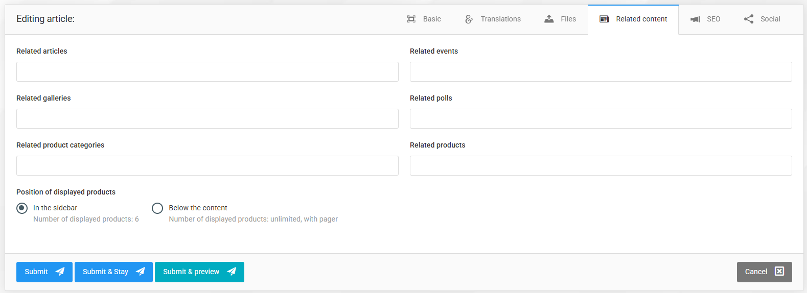Click the 'Related articles' label
The width and height of the screenshot is (807, 293).
[42, 51]
